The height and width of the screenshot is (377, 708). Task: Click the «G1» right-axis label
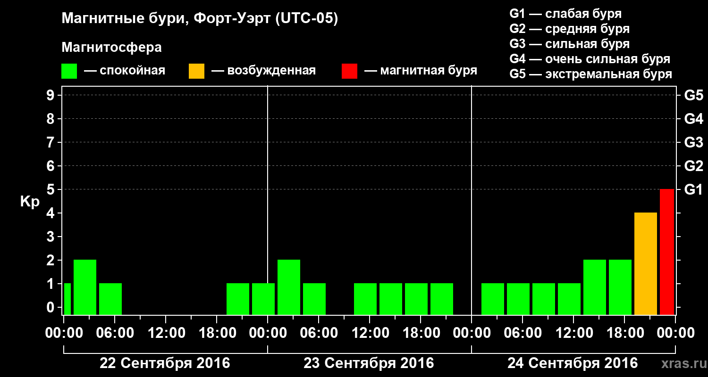click(x=693, y=189)
